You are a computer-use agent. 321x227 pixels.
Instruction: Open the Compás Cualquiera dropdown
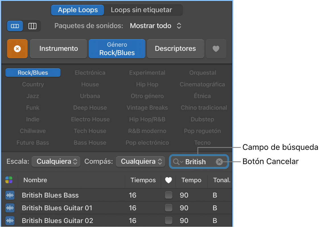[140, 161]
